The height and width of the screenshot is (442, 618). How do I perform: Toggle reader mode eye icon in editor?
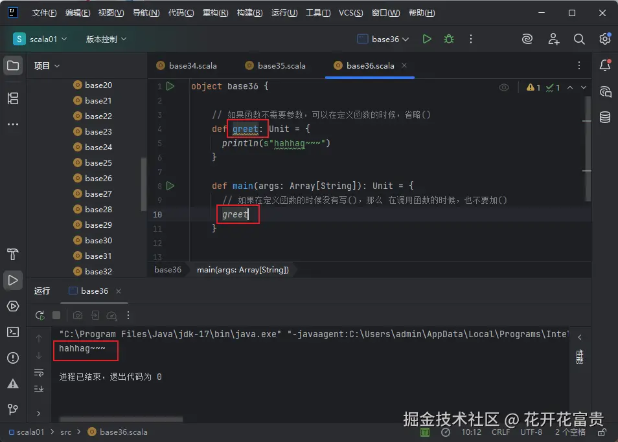pyautogui.click(x=504, y=87)
